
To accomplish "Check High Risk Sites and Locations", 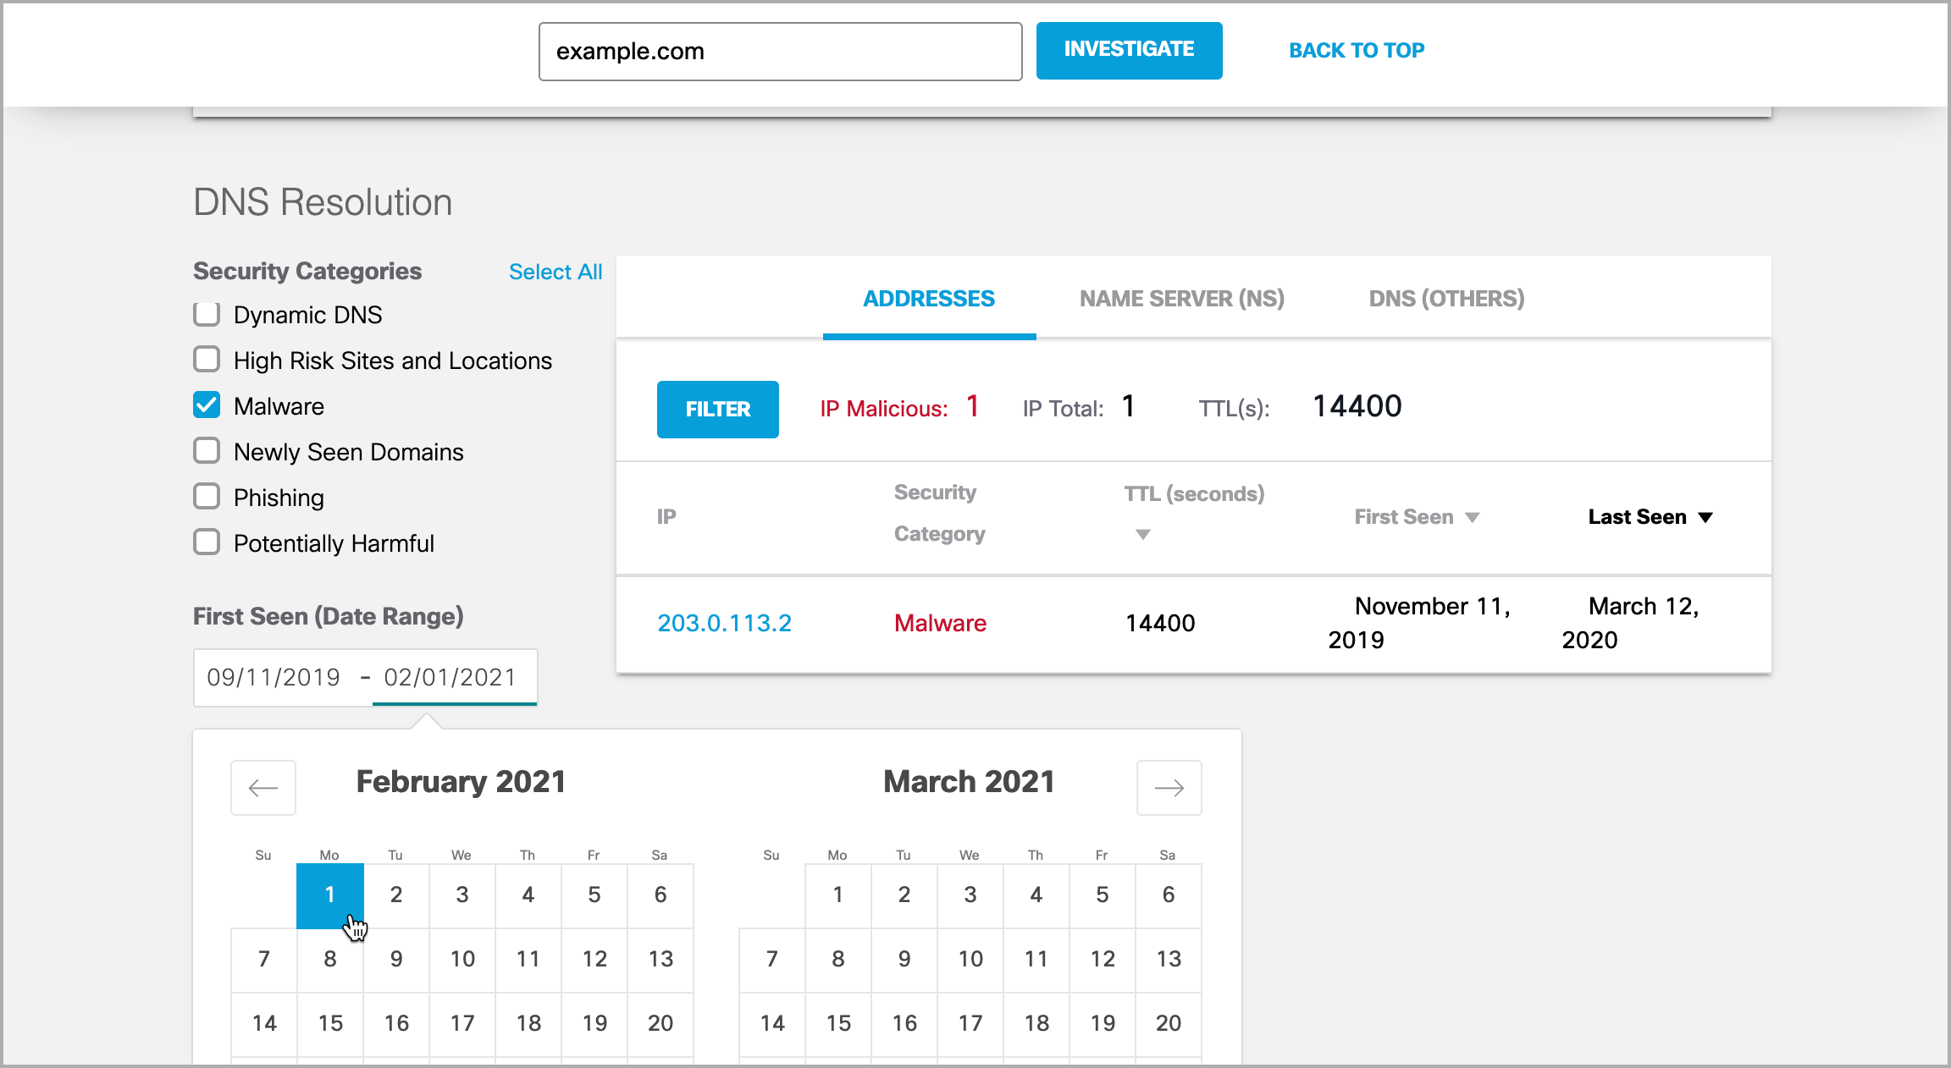I will 207,360.
